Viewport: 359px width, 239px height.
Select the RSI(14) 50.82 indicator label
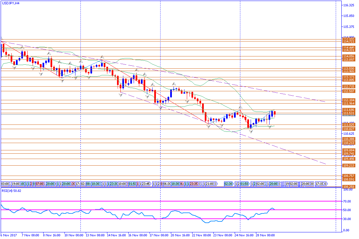pos(11,191)
